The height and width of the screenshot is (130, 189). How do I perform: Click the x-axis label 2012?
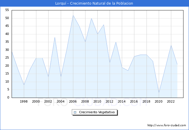click(x=109, y=101)
